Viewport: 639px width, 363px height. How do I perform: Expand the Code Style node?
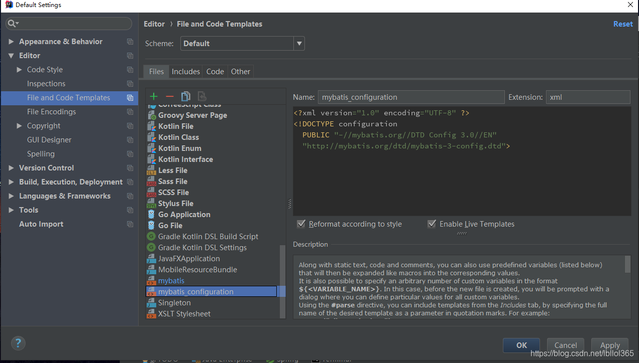[20, 70]
